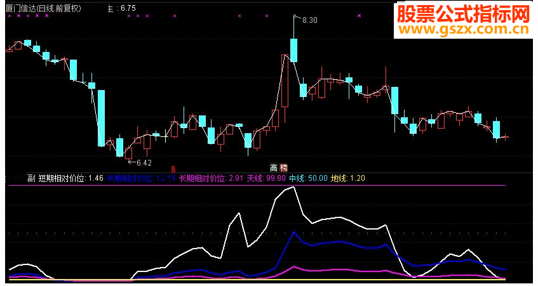Click the red S marker below candles
This screenshot has height=286, width=538.
[x=173, y=169]
